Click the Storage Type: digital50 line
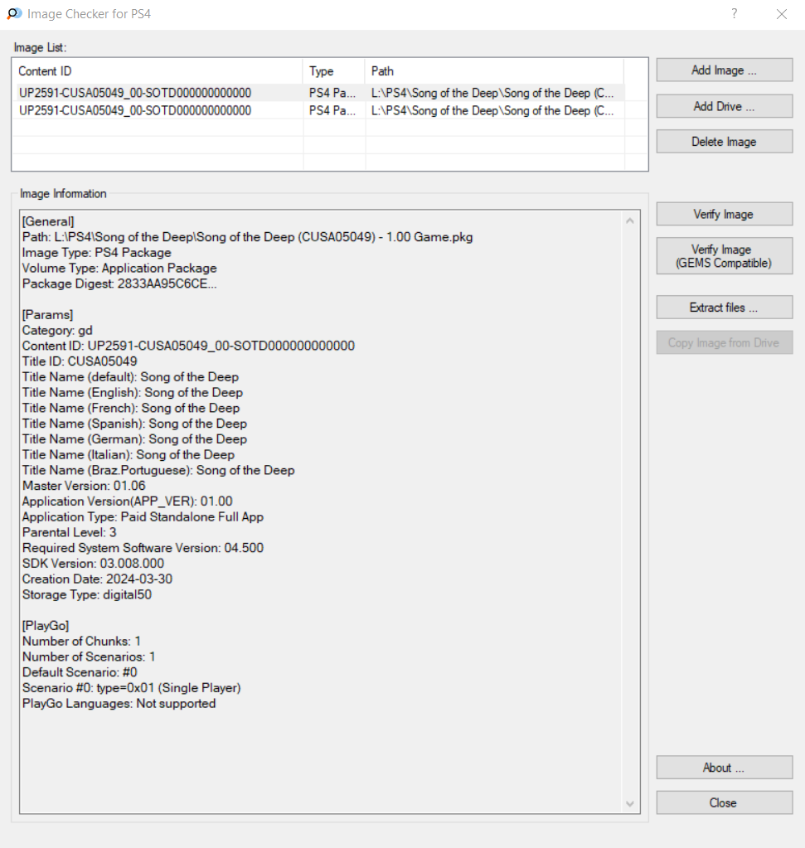 coord(87,595)
